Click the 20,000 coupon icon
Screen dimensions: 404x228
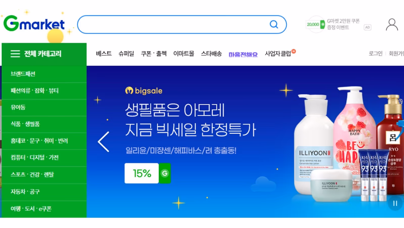click(x=315, y=24)
